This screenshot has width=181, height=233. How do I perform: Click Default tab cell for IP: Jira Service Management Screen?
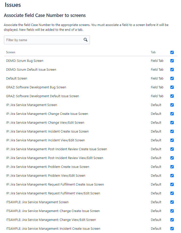(x=156, y=105)
